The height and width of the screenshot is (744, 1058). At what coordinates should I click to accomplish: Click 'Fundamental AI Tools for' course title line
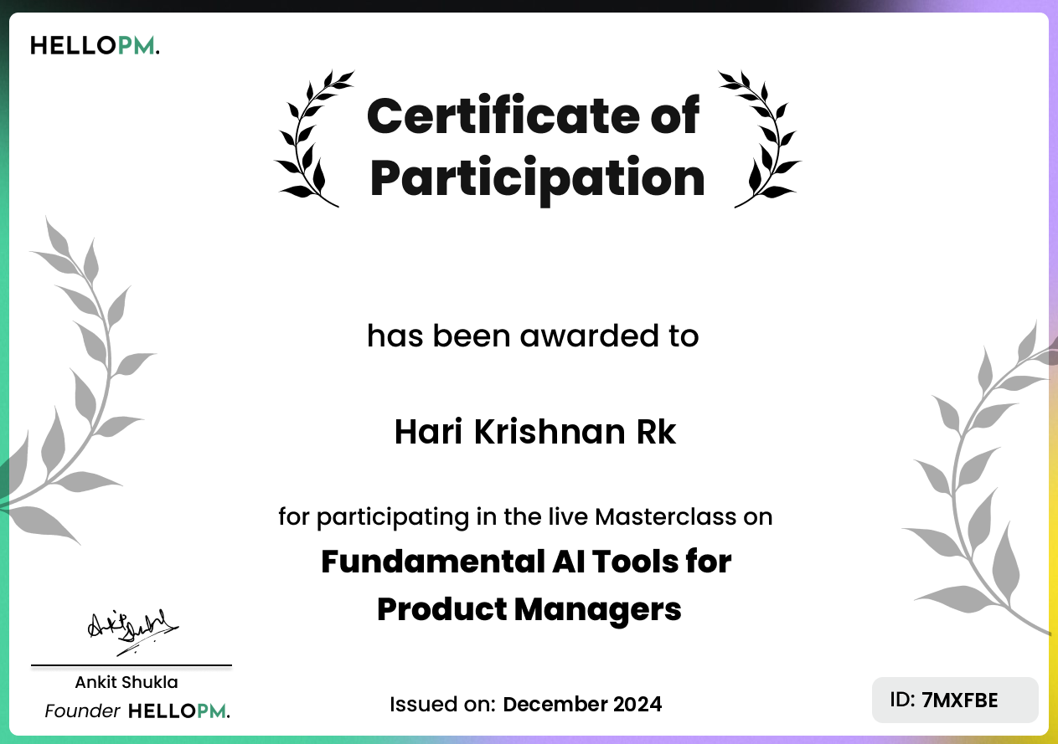(526, 561)
